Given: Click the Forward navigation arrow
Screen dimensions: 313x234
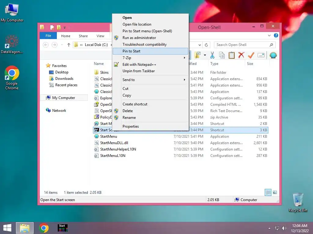Looking at the screenshot, I should coord(54,45).
